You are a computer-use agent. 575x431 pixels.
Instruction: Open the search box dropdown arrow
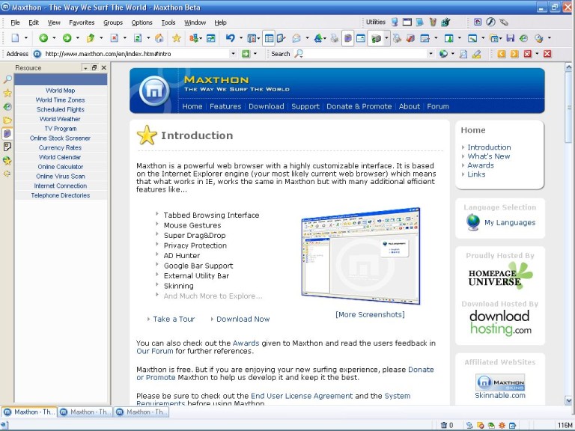(431, 54)
